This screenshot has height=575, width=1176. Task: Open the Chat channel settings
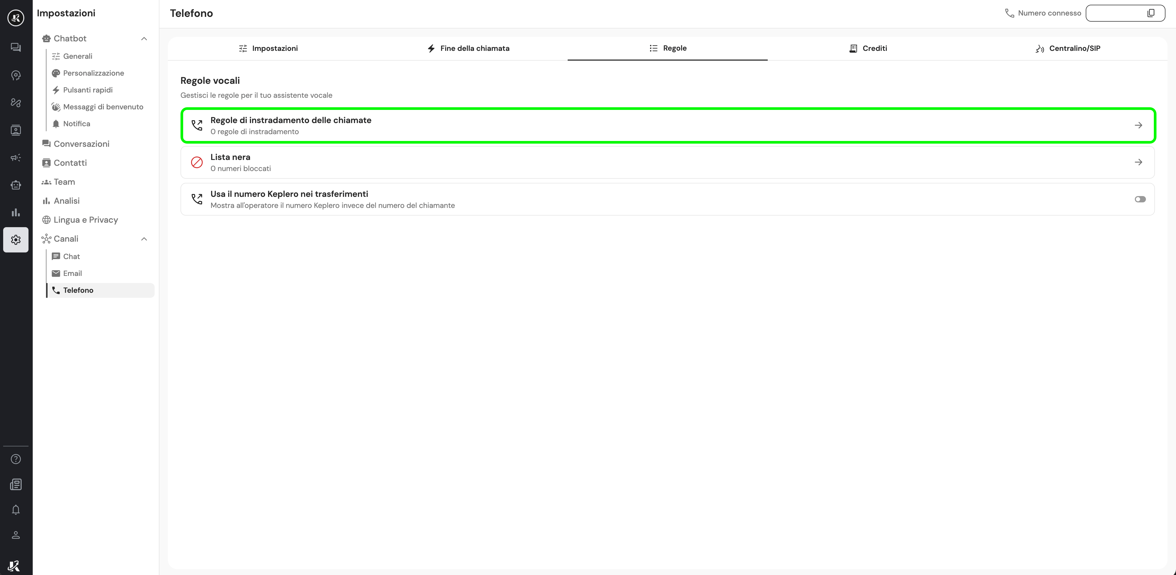pos(101,257)
